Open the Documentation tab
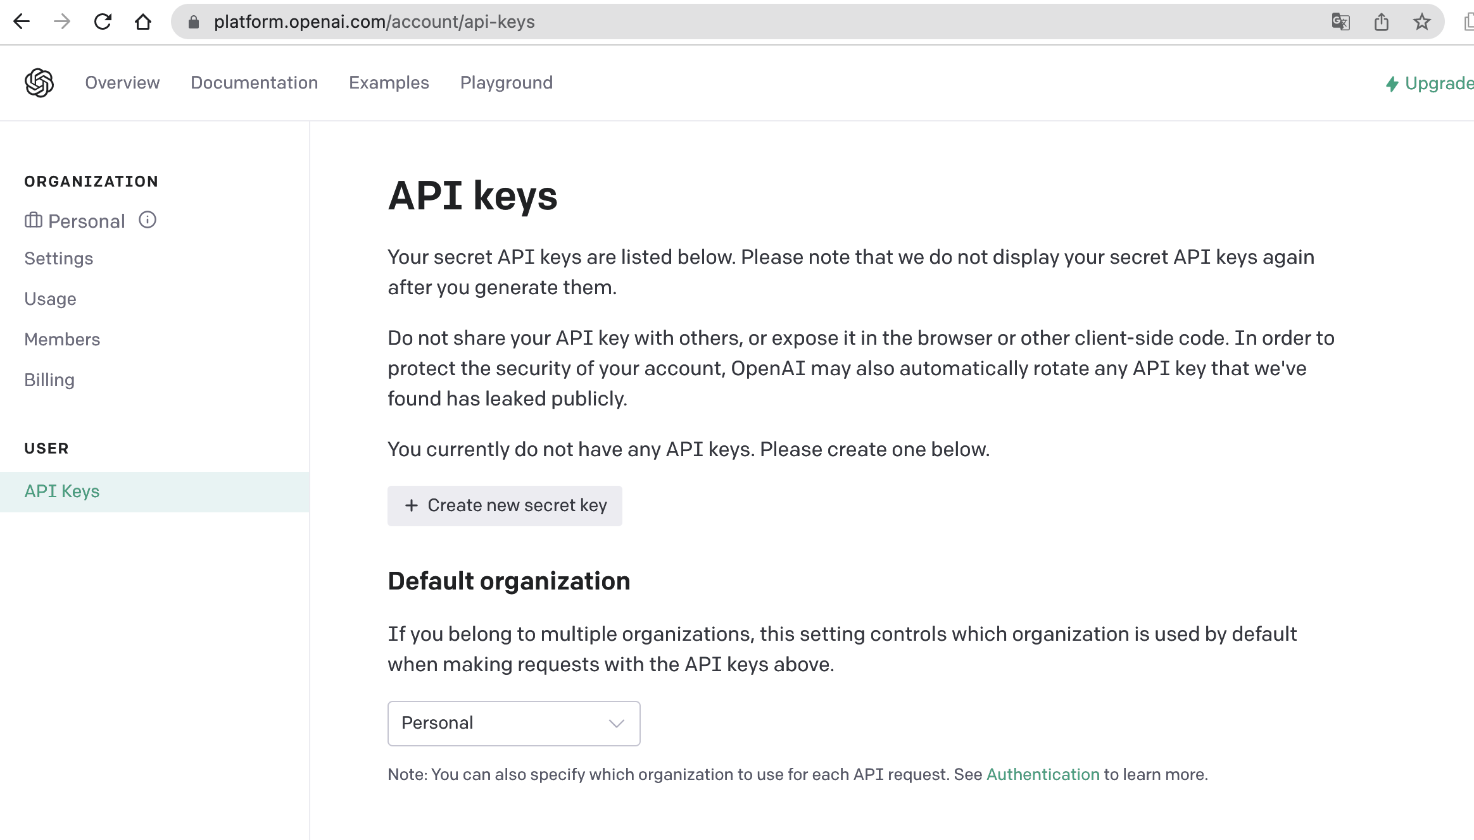 254,83
